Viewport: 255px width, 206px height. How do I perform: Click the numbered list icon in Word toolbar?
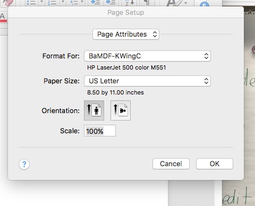pyautogui.click(x=52, y=3)
